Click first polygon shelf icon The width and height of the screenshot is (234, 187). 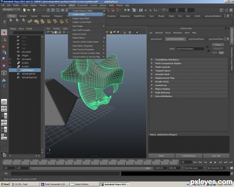30,22
